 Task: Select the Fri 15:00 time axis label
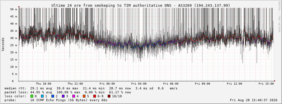pos(266,84)
